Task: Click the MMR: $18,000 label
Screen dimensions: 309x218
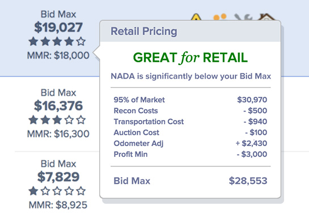Action: coord(58,55)
